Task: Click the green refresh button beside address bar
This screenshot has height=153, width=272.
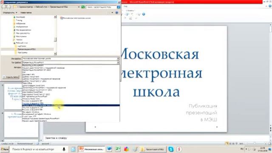Action: pos(83,7)
